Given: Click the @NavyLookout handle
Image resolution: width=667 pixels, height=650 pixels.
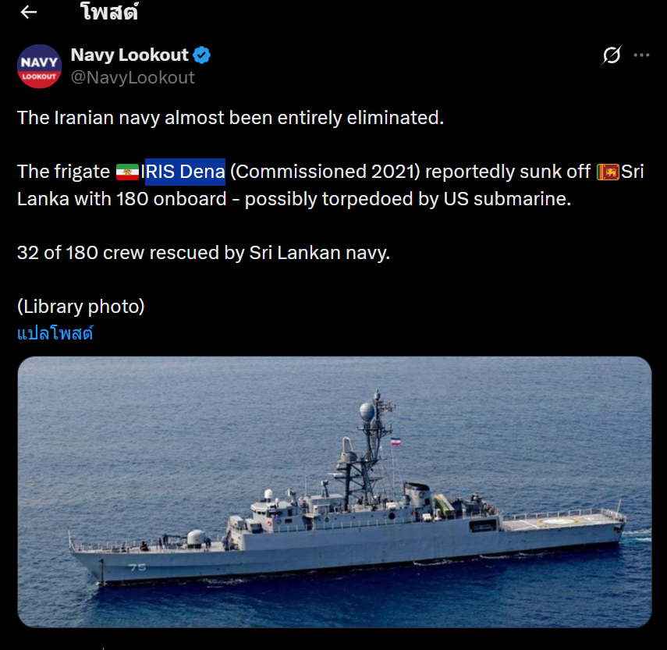Looking at the screenshot, I should (x=133, y=77).
